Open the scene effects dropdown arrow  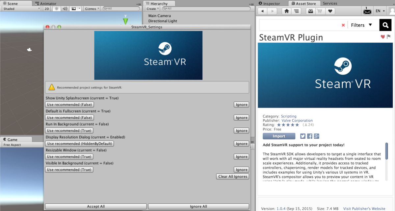79,9
